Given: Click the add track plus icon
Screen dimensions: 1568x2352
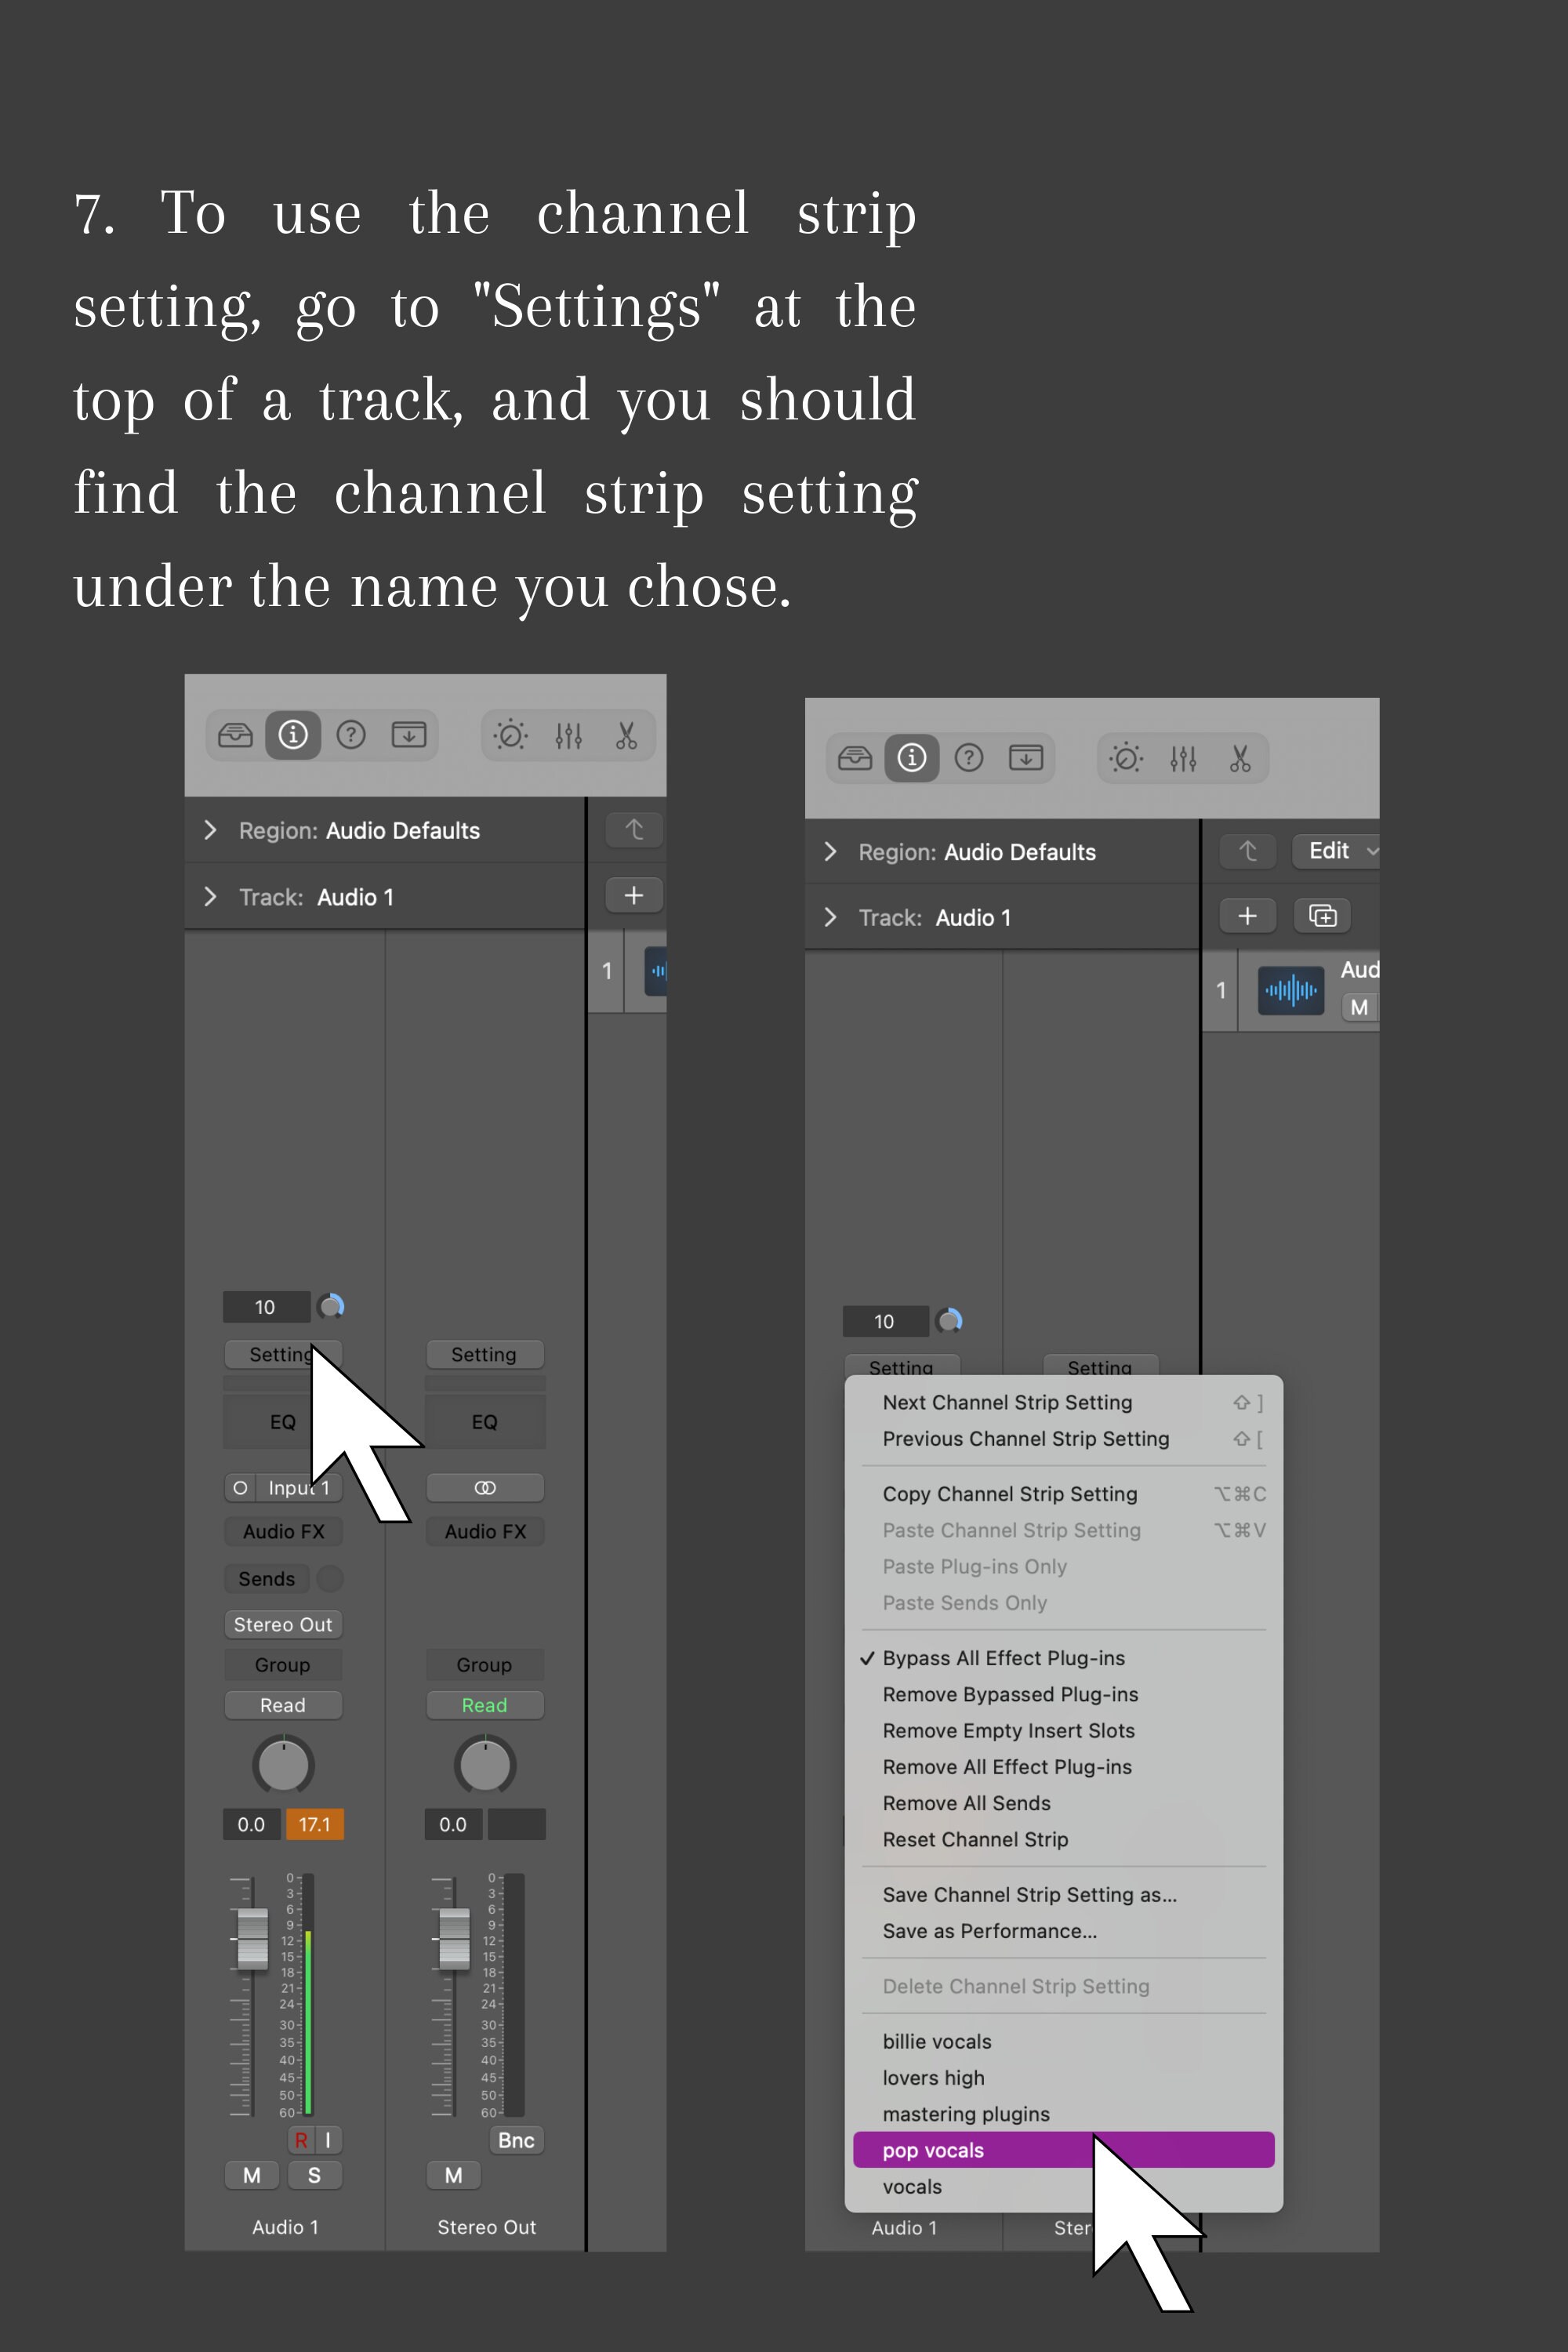Looking at the screenshot, I should 633,896.
